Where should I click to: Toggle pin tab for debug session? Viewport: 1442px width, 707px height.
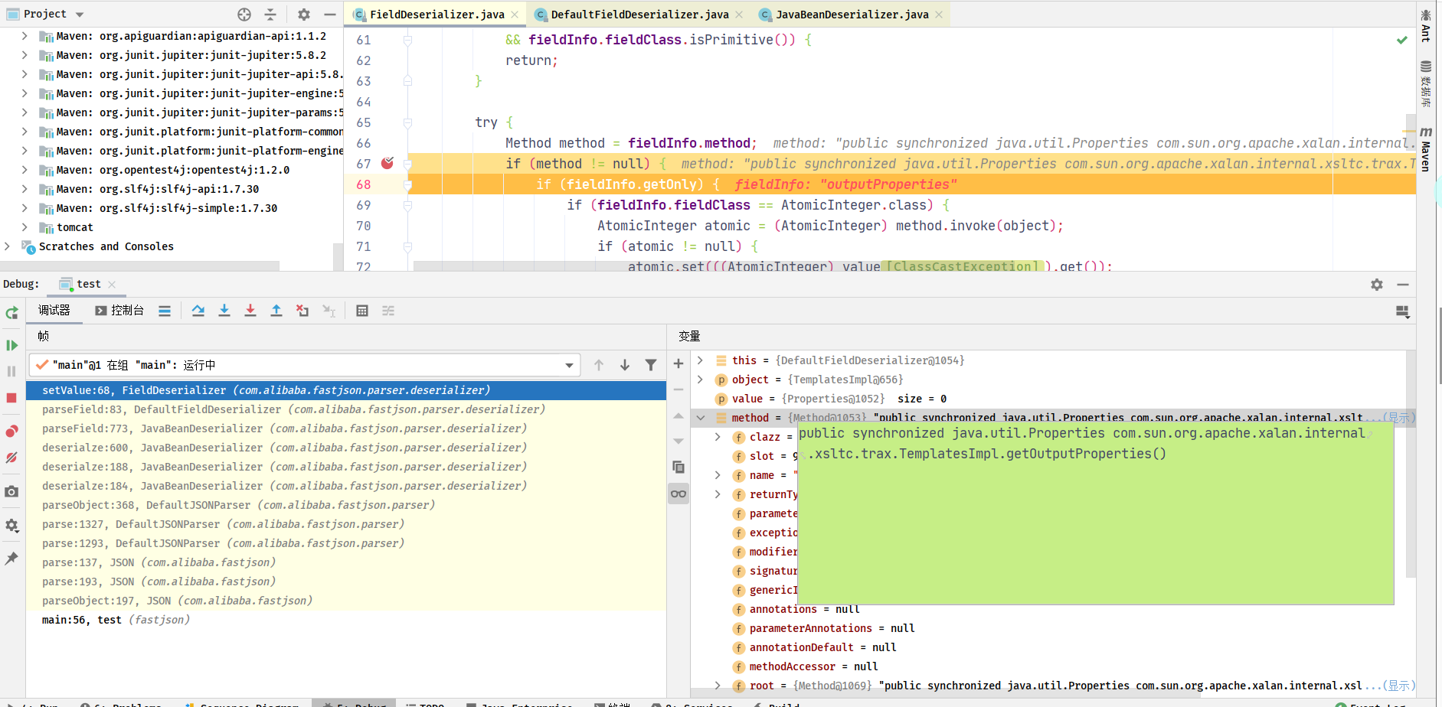click(x=11, y=559)
